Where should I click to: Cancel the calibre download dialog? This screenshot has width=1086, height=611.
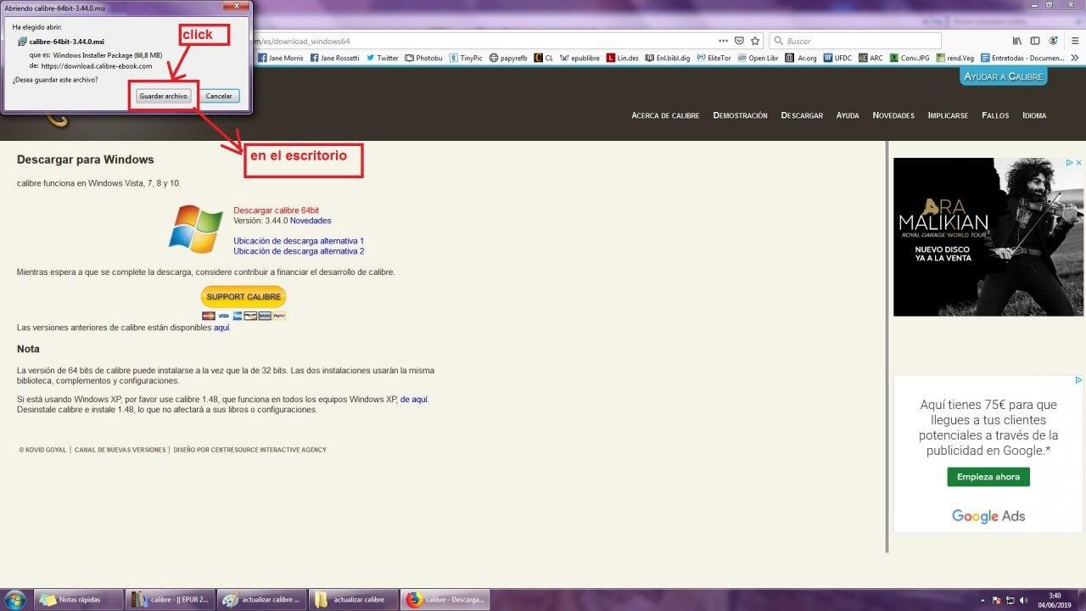click(x=219, y=96)
